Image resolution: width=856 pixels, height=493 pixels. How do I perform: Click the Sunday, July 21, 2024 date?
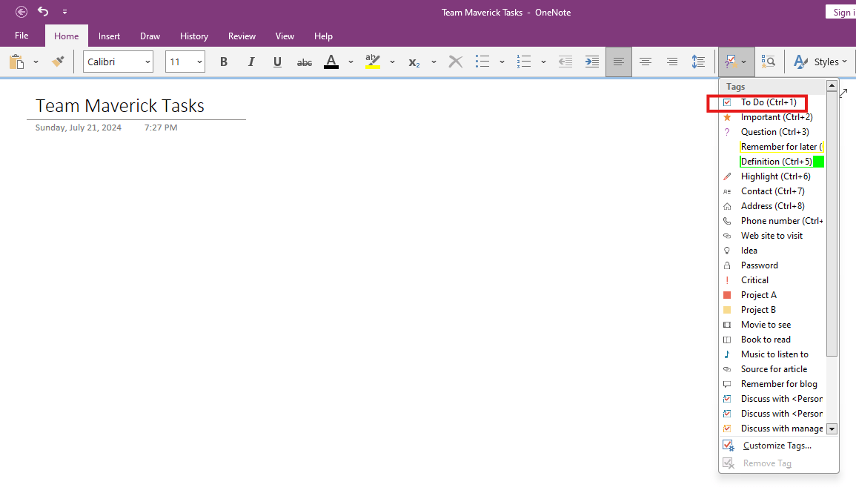(78, 128)
